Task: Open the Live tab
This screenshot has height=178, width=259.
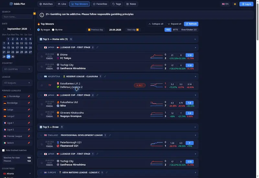Action: pos(62,4)
